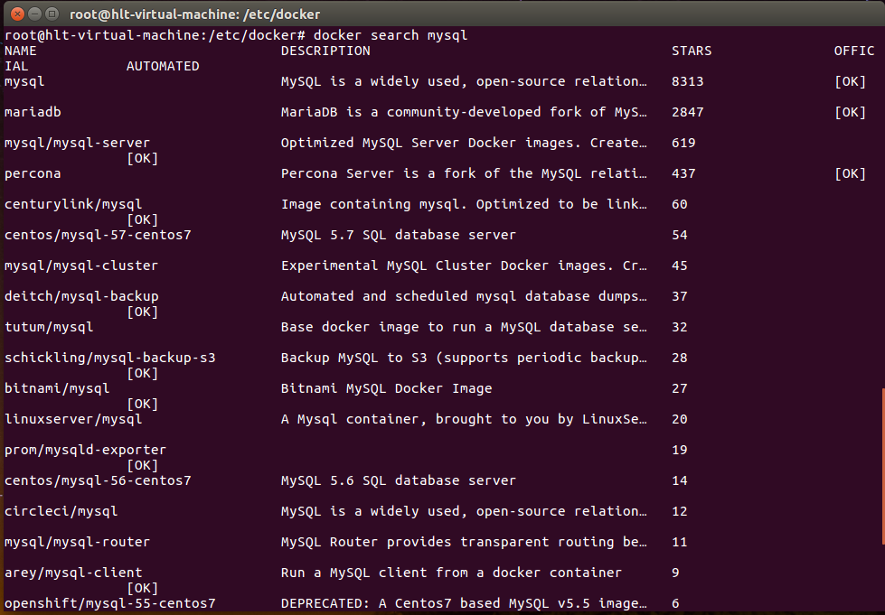This screenshot has width=885, height=615.
Task: Click the NAME column header
Action: tap(20, 51)
